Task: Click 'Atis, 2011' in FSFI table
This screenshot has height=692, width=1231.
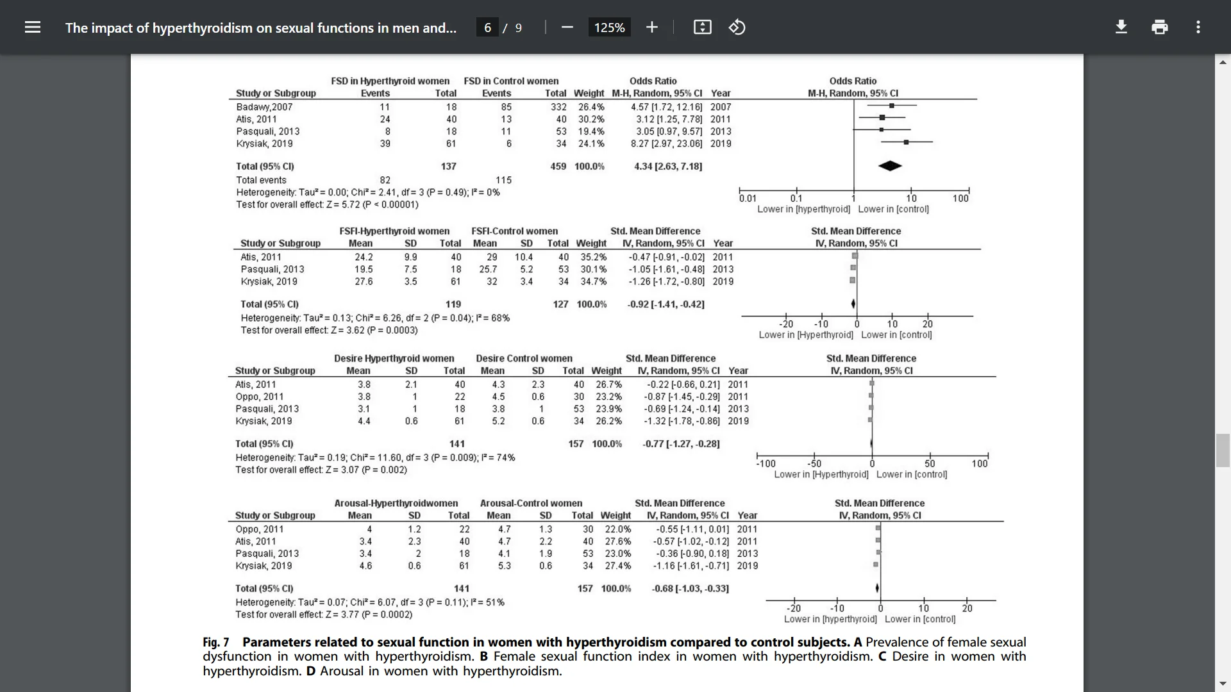Action: (x=261, y=257)
